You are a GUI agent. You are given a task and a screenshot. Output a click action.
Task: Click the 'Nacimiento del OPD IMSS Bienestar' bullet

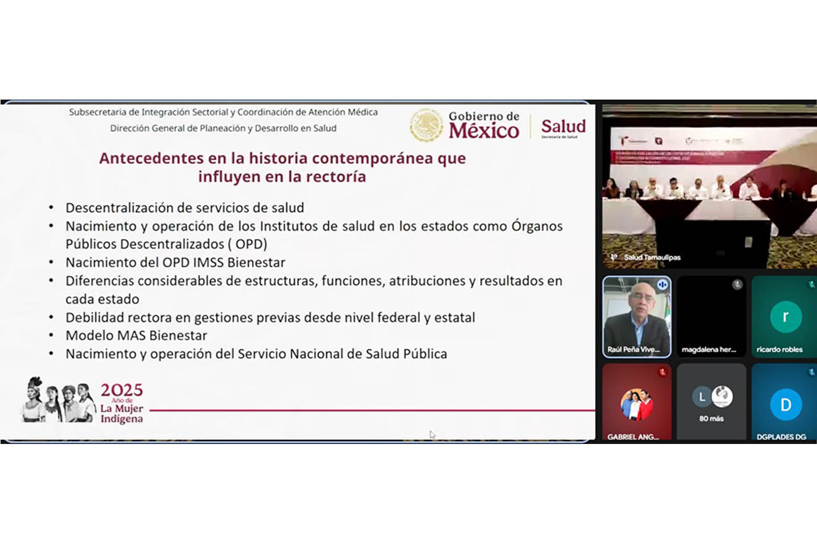point(175,263)
